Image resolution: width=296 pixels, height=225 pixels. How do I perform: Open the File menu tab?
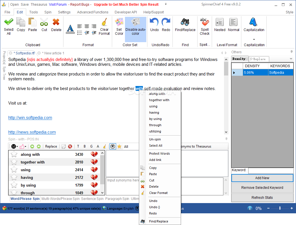[x=7, y=12]
